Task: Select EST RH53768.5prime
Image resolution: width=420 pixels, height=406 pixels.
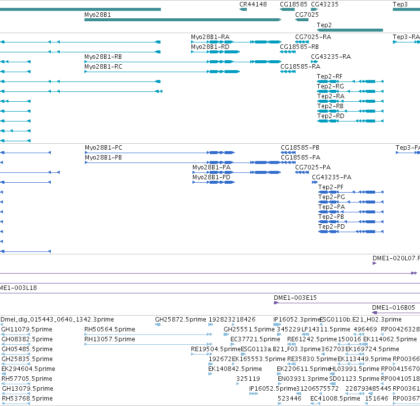Action: tap(16, 404)
